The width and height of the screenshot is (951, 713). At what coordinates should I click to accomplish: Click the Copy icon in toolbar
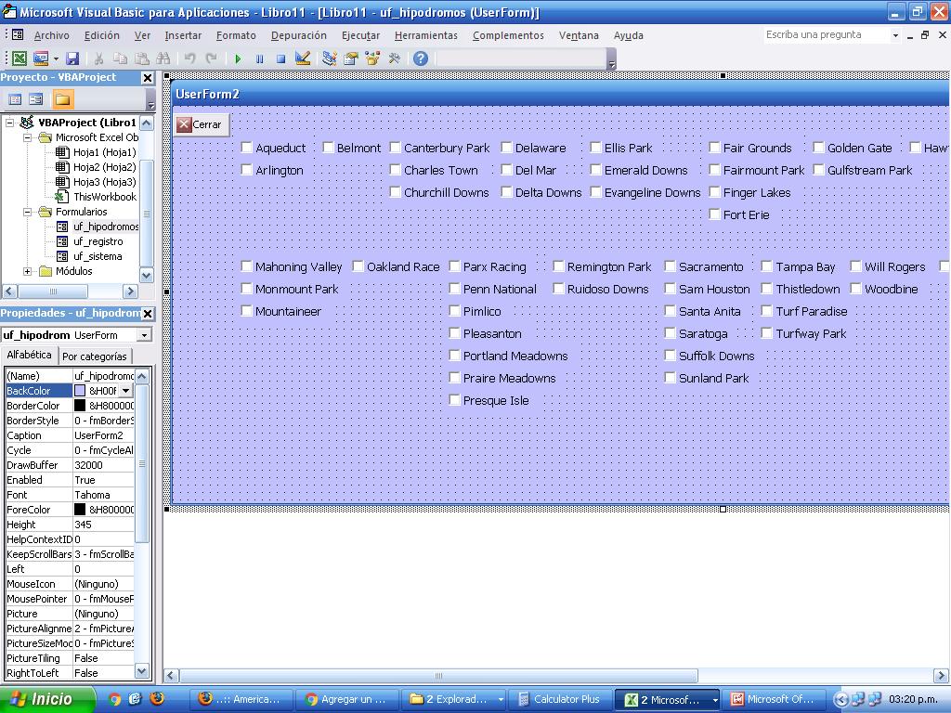click(x=121, y=58)
